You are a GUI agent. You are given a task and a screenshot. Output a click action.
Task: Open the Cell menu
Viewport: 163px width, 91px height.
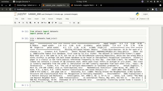[x=43, y=19]
